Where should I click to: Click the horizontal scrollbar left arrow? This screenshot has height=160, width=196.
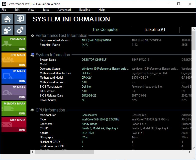point(32,152)
